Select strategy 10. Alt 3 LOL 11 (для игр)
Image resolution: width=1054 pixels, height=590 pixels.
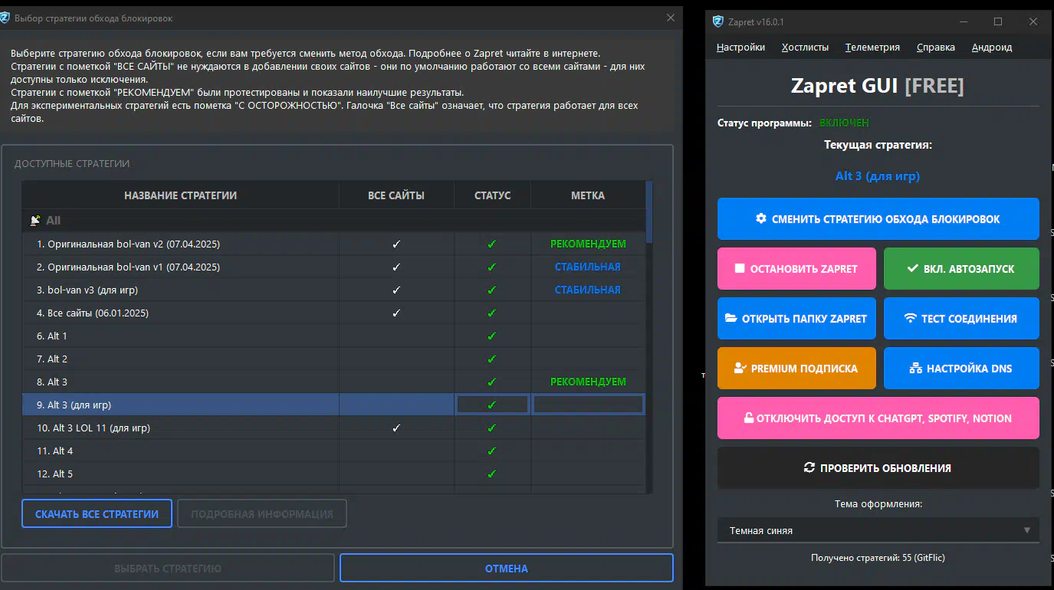[x=334, y=428]
